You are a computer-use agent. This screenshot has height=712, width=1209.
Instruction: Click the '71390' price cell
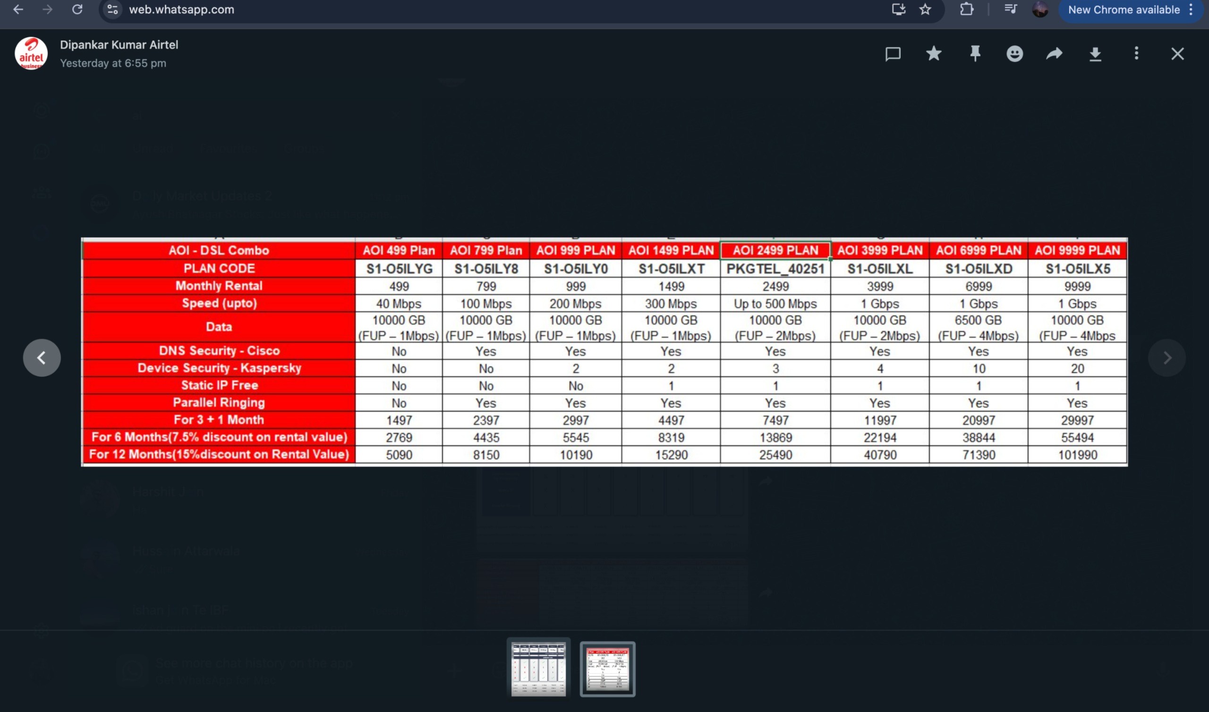point(979,455)
